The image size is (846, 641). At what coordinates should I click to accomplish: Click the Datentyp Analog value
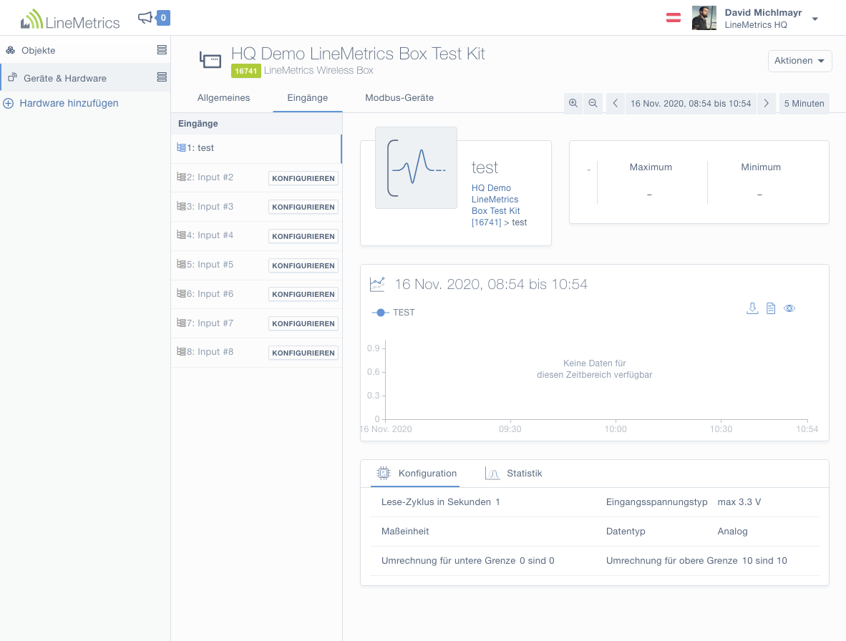coord(733,531)
